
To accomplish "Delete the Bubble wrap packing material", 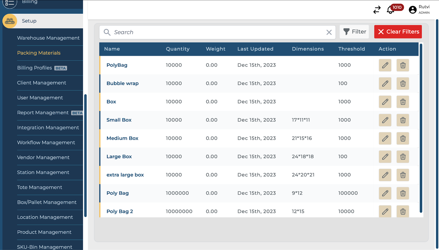I will pos(403,84).
